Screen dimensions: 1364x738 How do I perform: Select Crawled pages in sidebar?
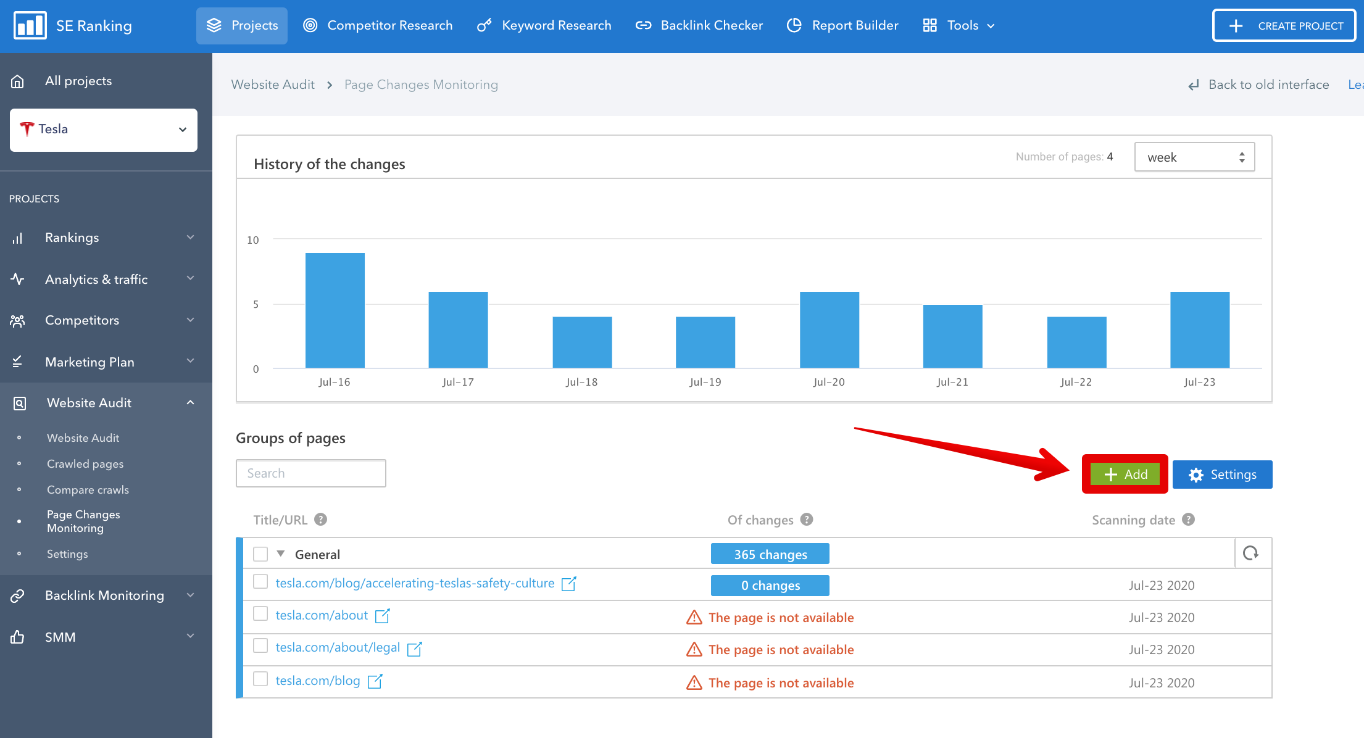tap(85, 464)
